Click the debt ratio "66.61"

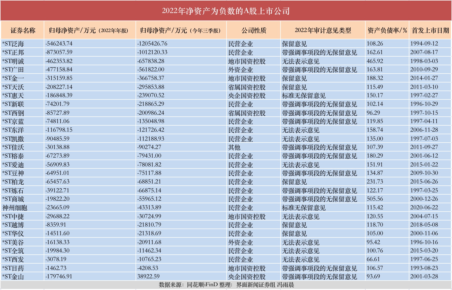(373, 259)
